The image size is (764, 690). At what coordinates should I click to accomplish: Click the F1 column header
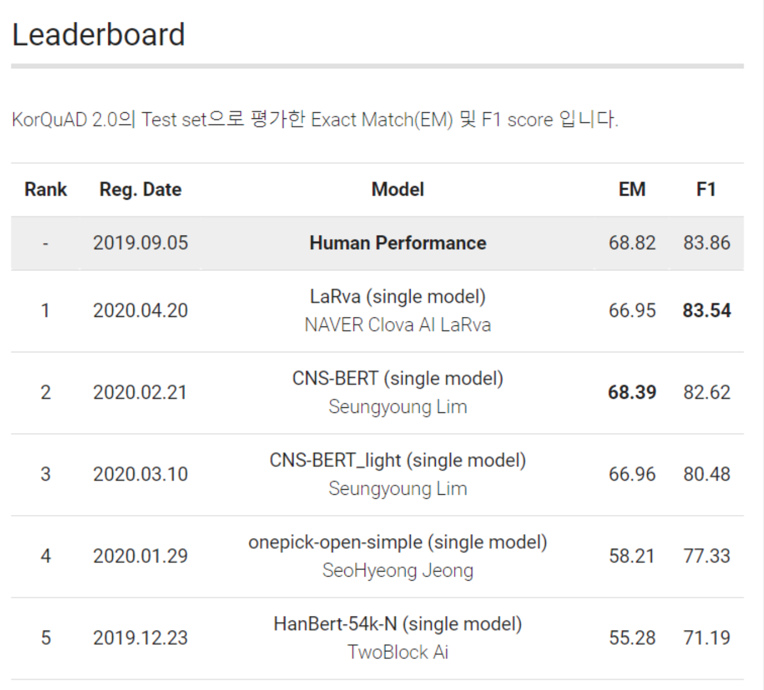click(x=706, y=190)
